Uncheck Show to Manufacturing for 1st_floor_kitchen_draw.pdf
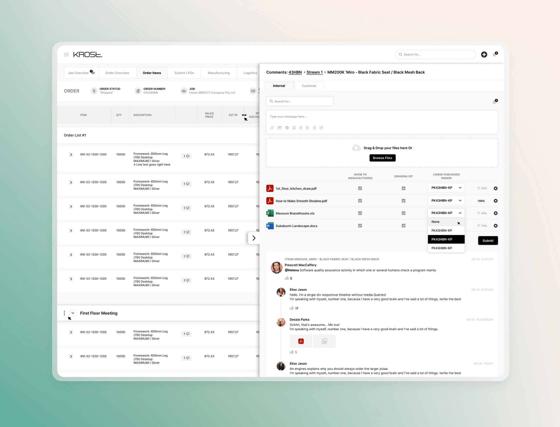Screen dimensions: 560x427 pos(360,188)
